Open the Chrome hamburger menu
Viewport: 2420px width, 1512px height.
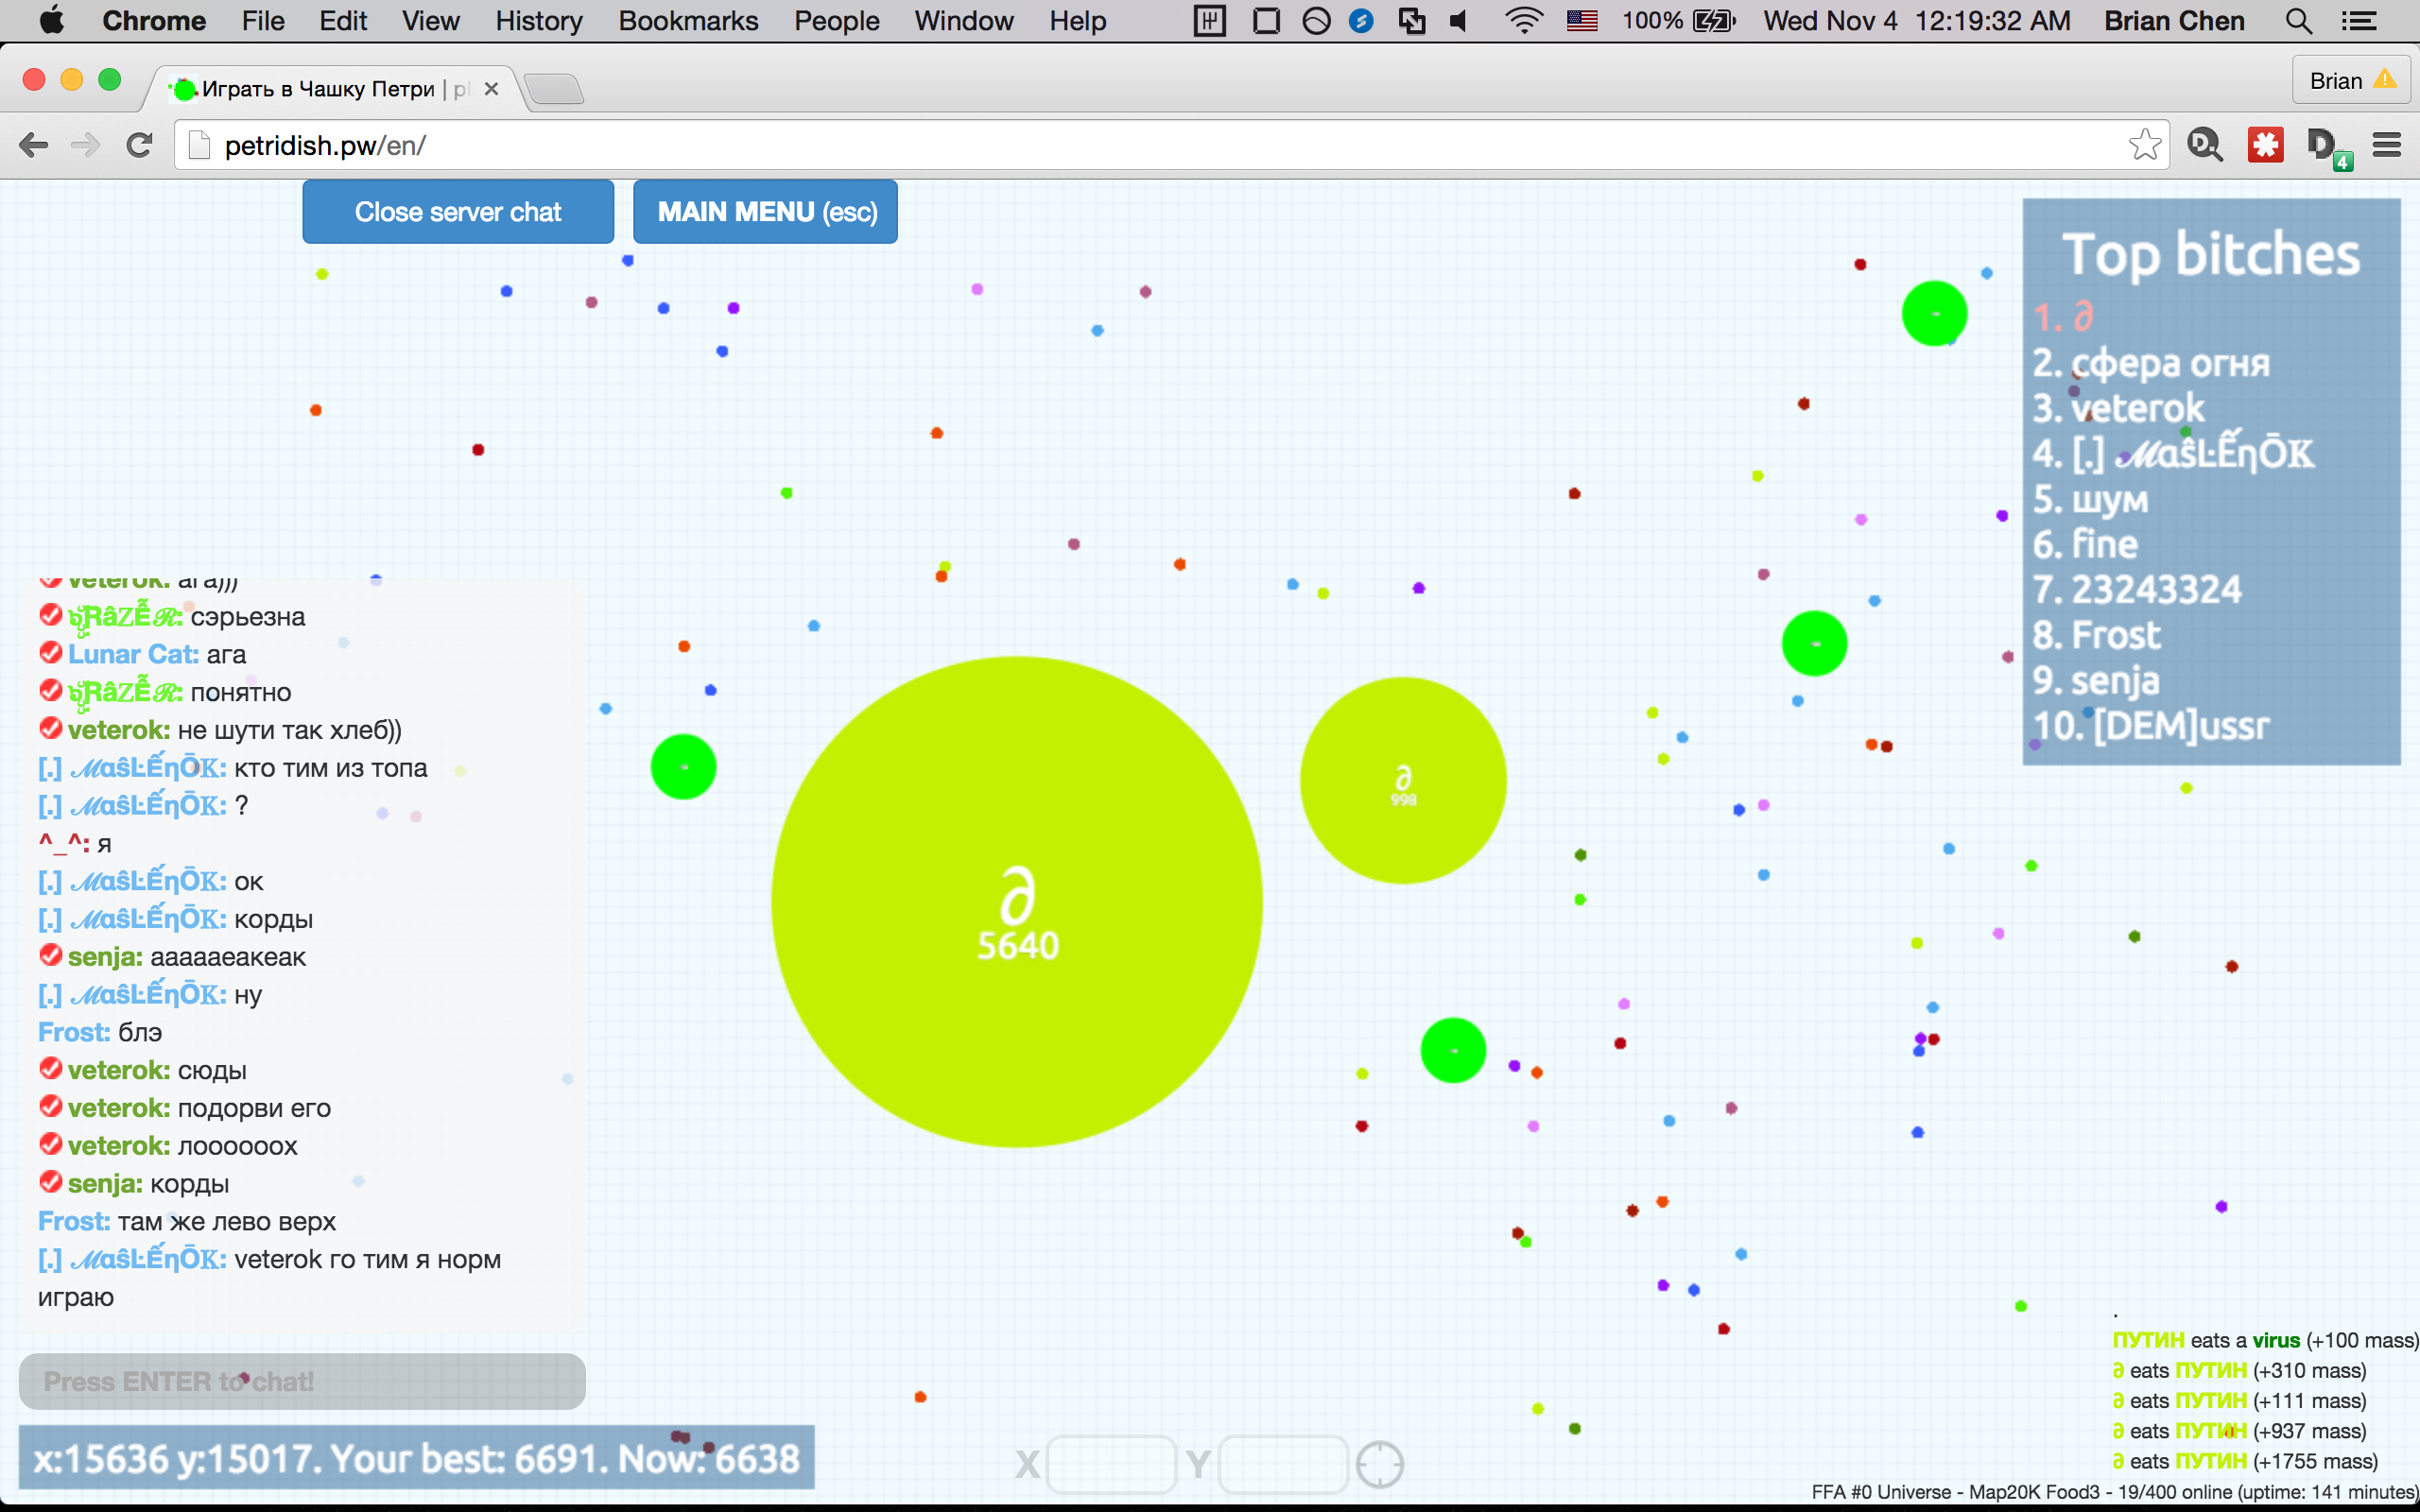click(x=2387, y=146)
